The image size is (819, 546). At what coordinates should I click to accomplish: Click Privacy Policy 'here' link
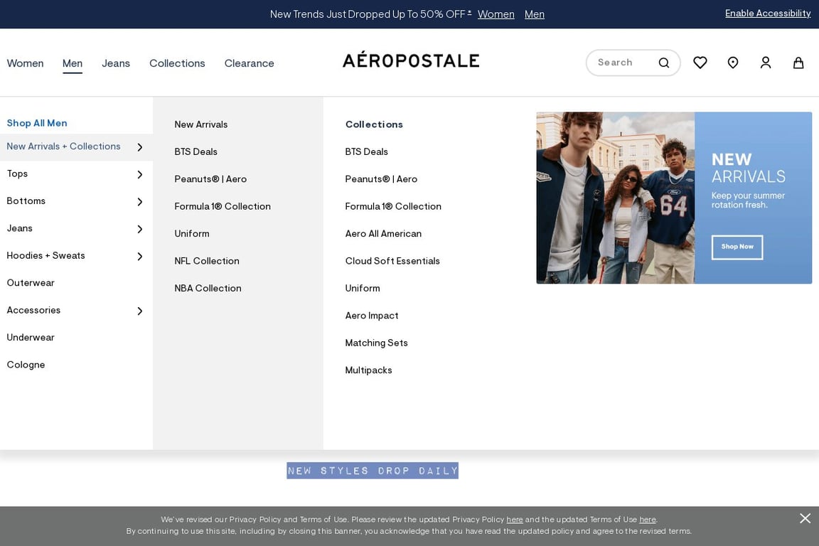pyautogui.click(x=515, y=520)
